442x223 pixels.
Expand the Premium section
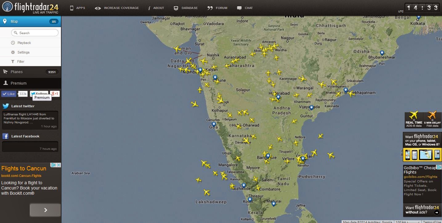click(x=30, y=83)
